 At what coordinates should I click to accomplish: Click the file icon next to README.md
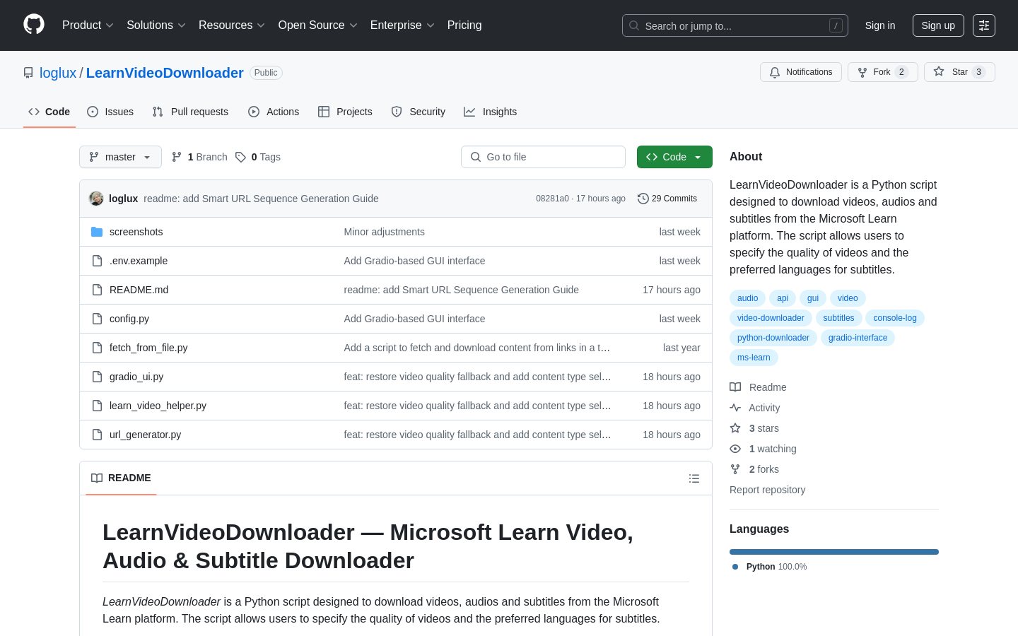click(97, 290)
